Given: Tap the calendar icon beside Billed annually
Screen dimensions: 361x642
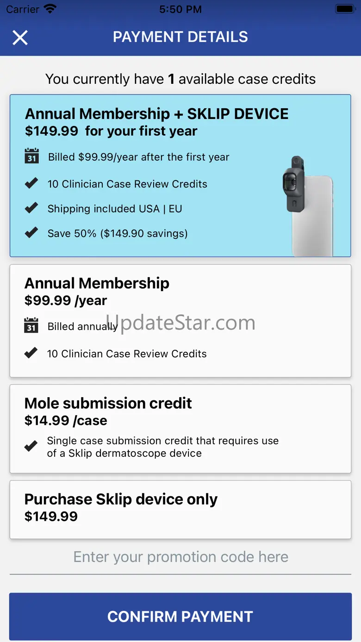Looking at the screenshot, I should coord(31,325).
